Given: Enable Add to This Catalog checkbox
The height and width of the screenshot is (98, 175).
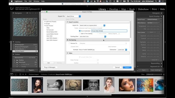Looking at the screenshot, I should coord(80,33).
